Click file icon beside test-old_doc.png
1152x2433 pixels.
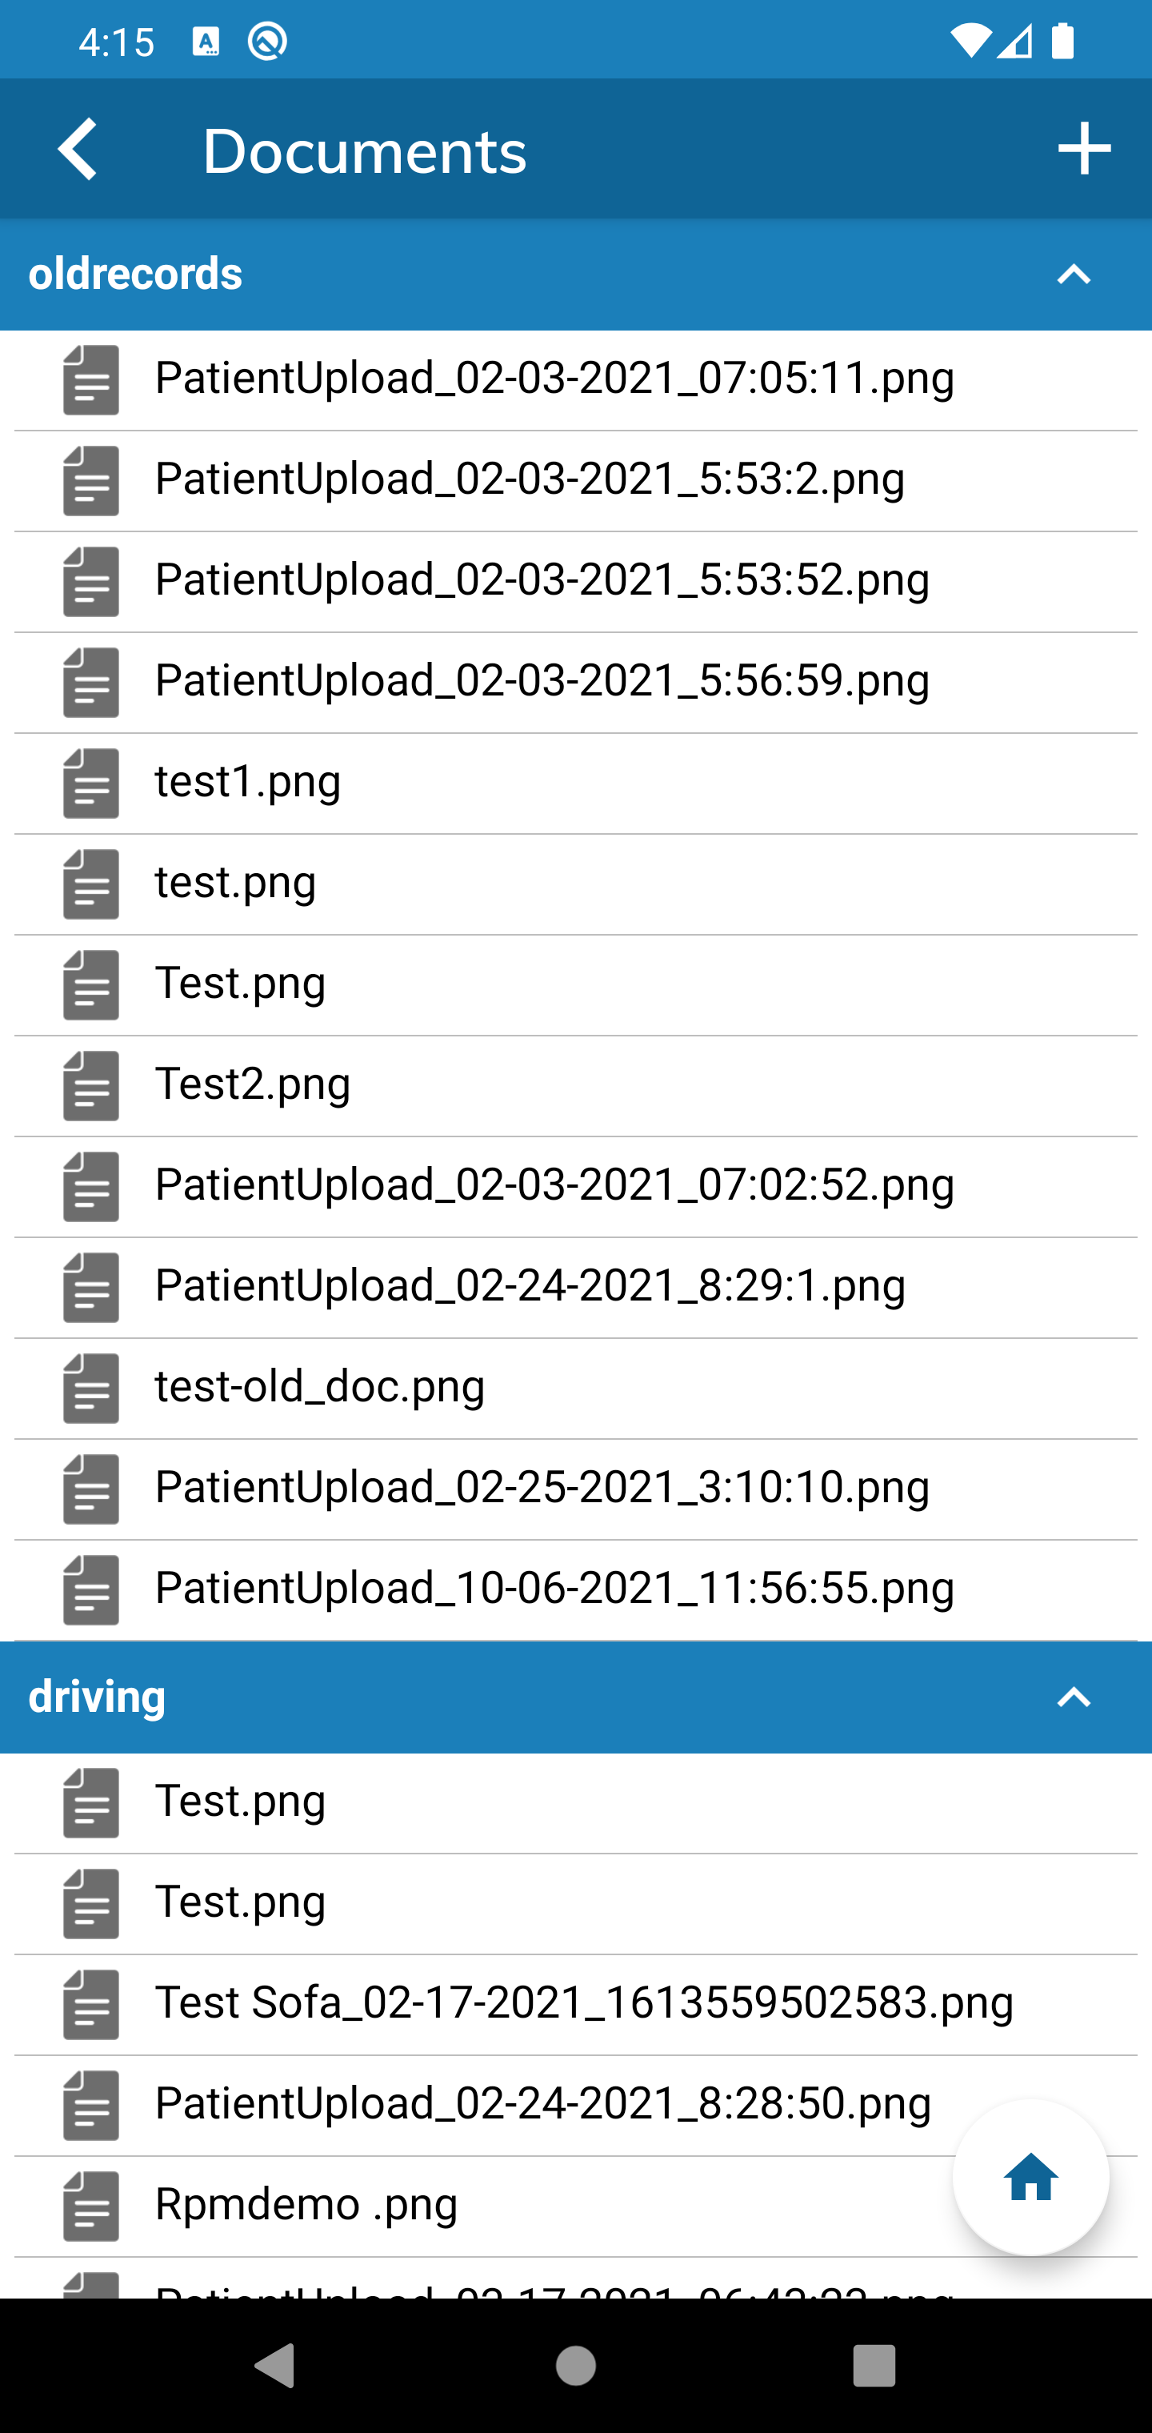[90, 1389]
